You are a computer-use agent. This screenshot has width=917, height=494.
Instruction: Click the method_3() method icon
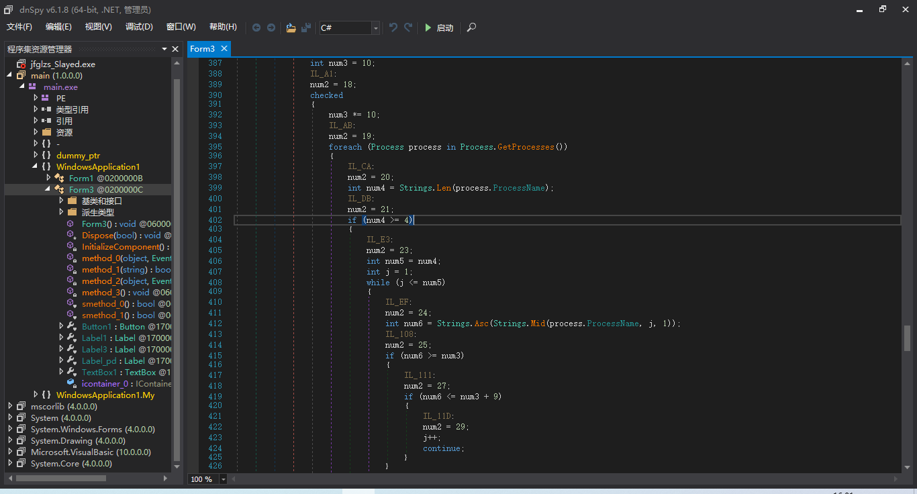[72, 292]
